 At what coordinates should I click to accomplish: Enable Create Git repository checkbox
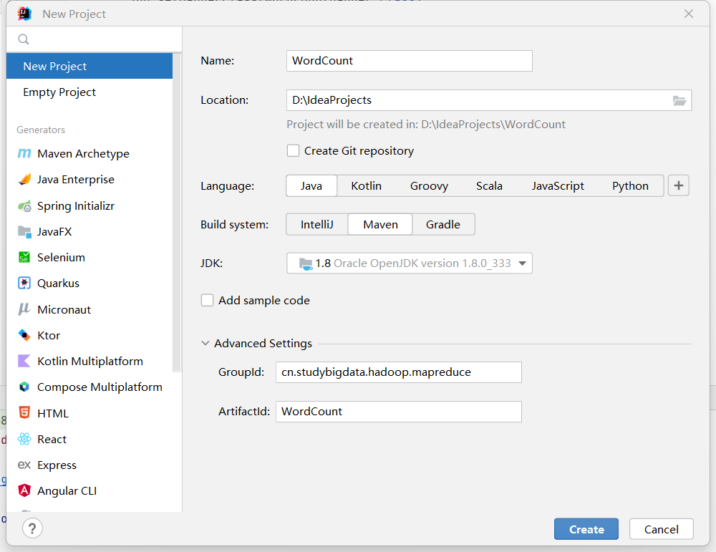[293, 150]
